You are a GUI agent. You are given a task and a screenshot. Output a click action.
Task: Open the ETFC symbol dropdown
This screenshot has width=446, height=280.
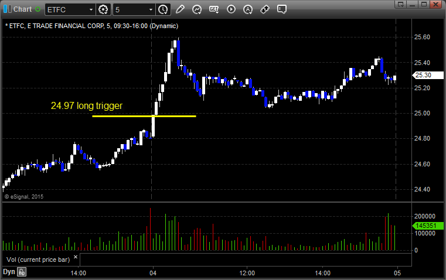pos(91,9)
